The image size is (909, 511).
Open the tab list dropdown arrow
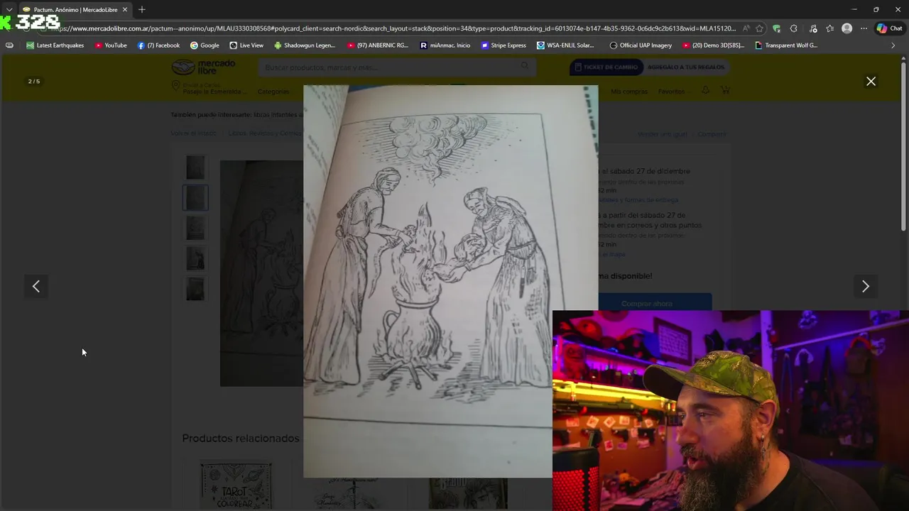(9, 10)
